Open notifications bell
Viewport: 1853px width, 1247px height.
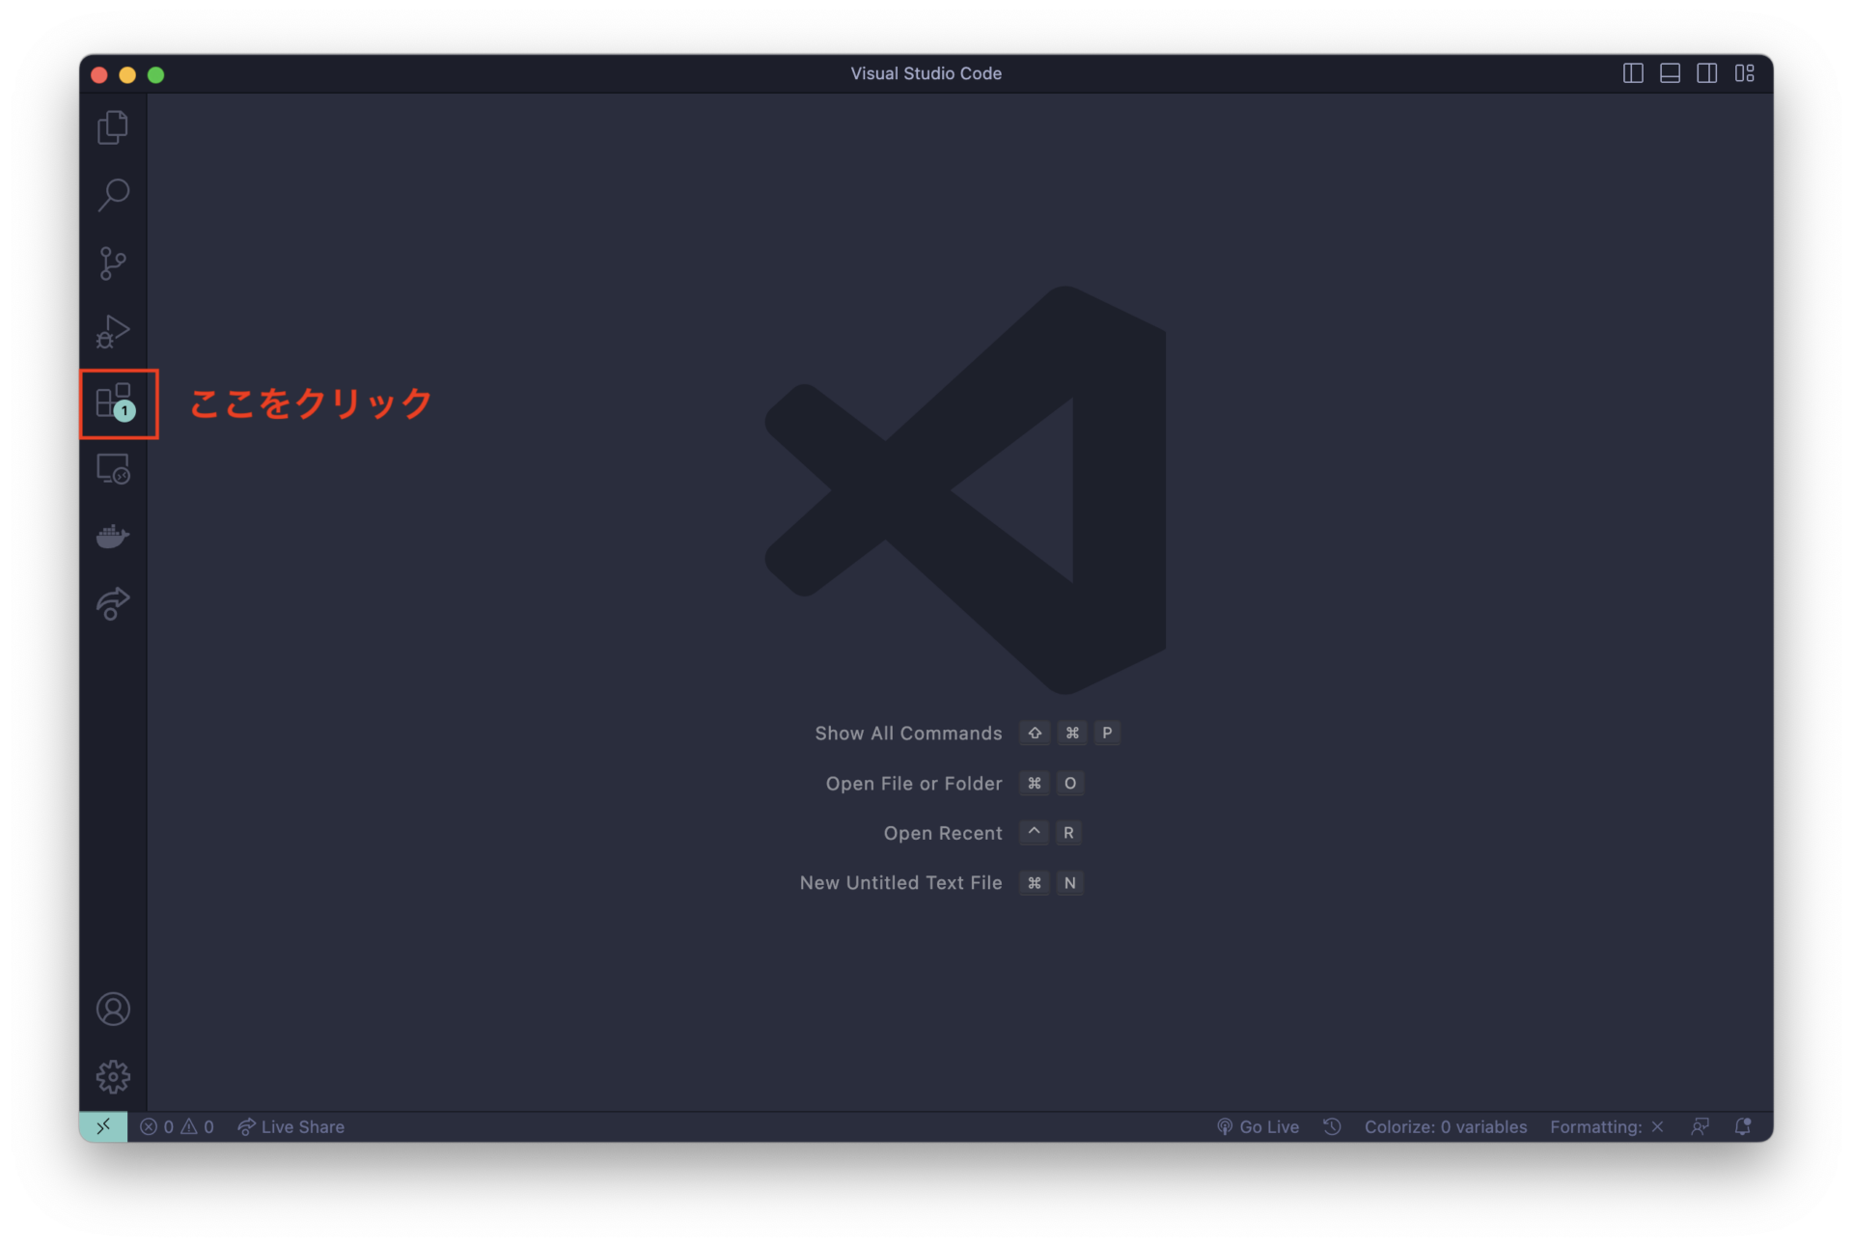coord(1743,1126)
